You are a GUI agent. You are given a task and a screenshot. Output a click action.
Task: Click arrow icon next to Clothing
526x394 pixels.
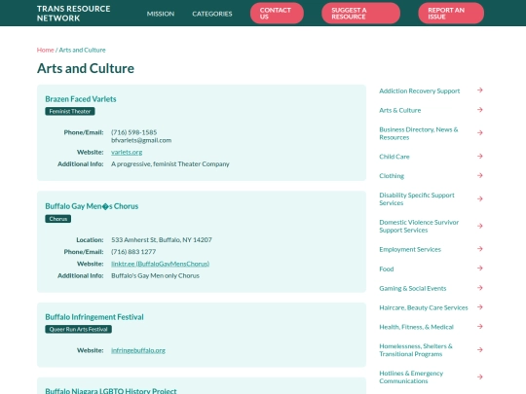click(480, 175)
